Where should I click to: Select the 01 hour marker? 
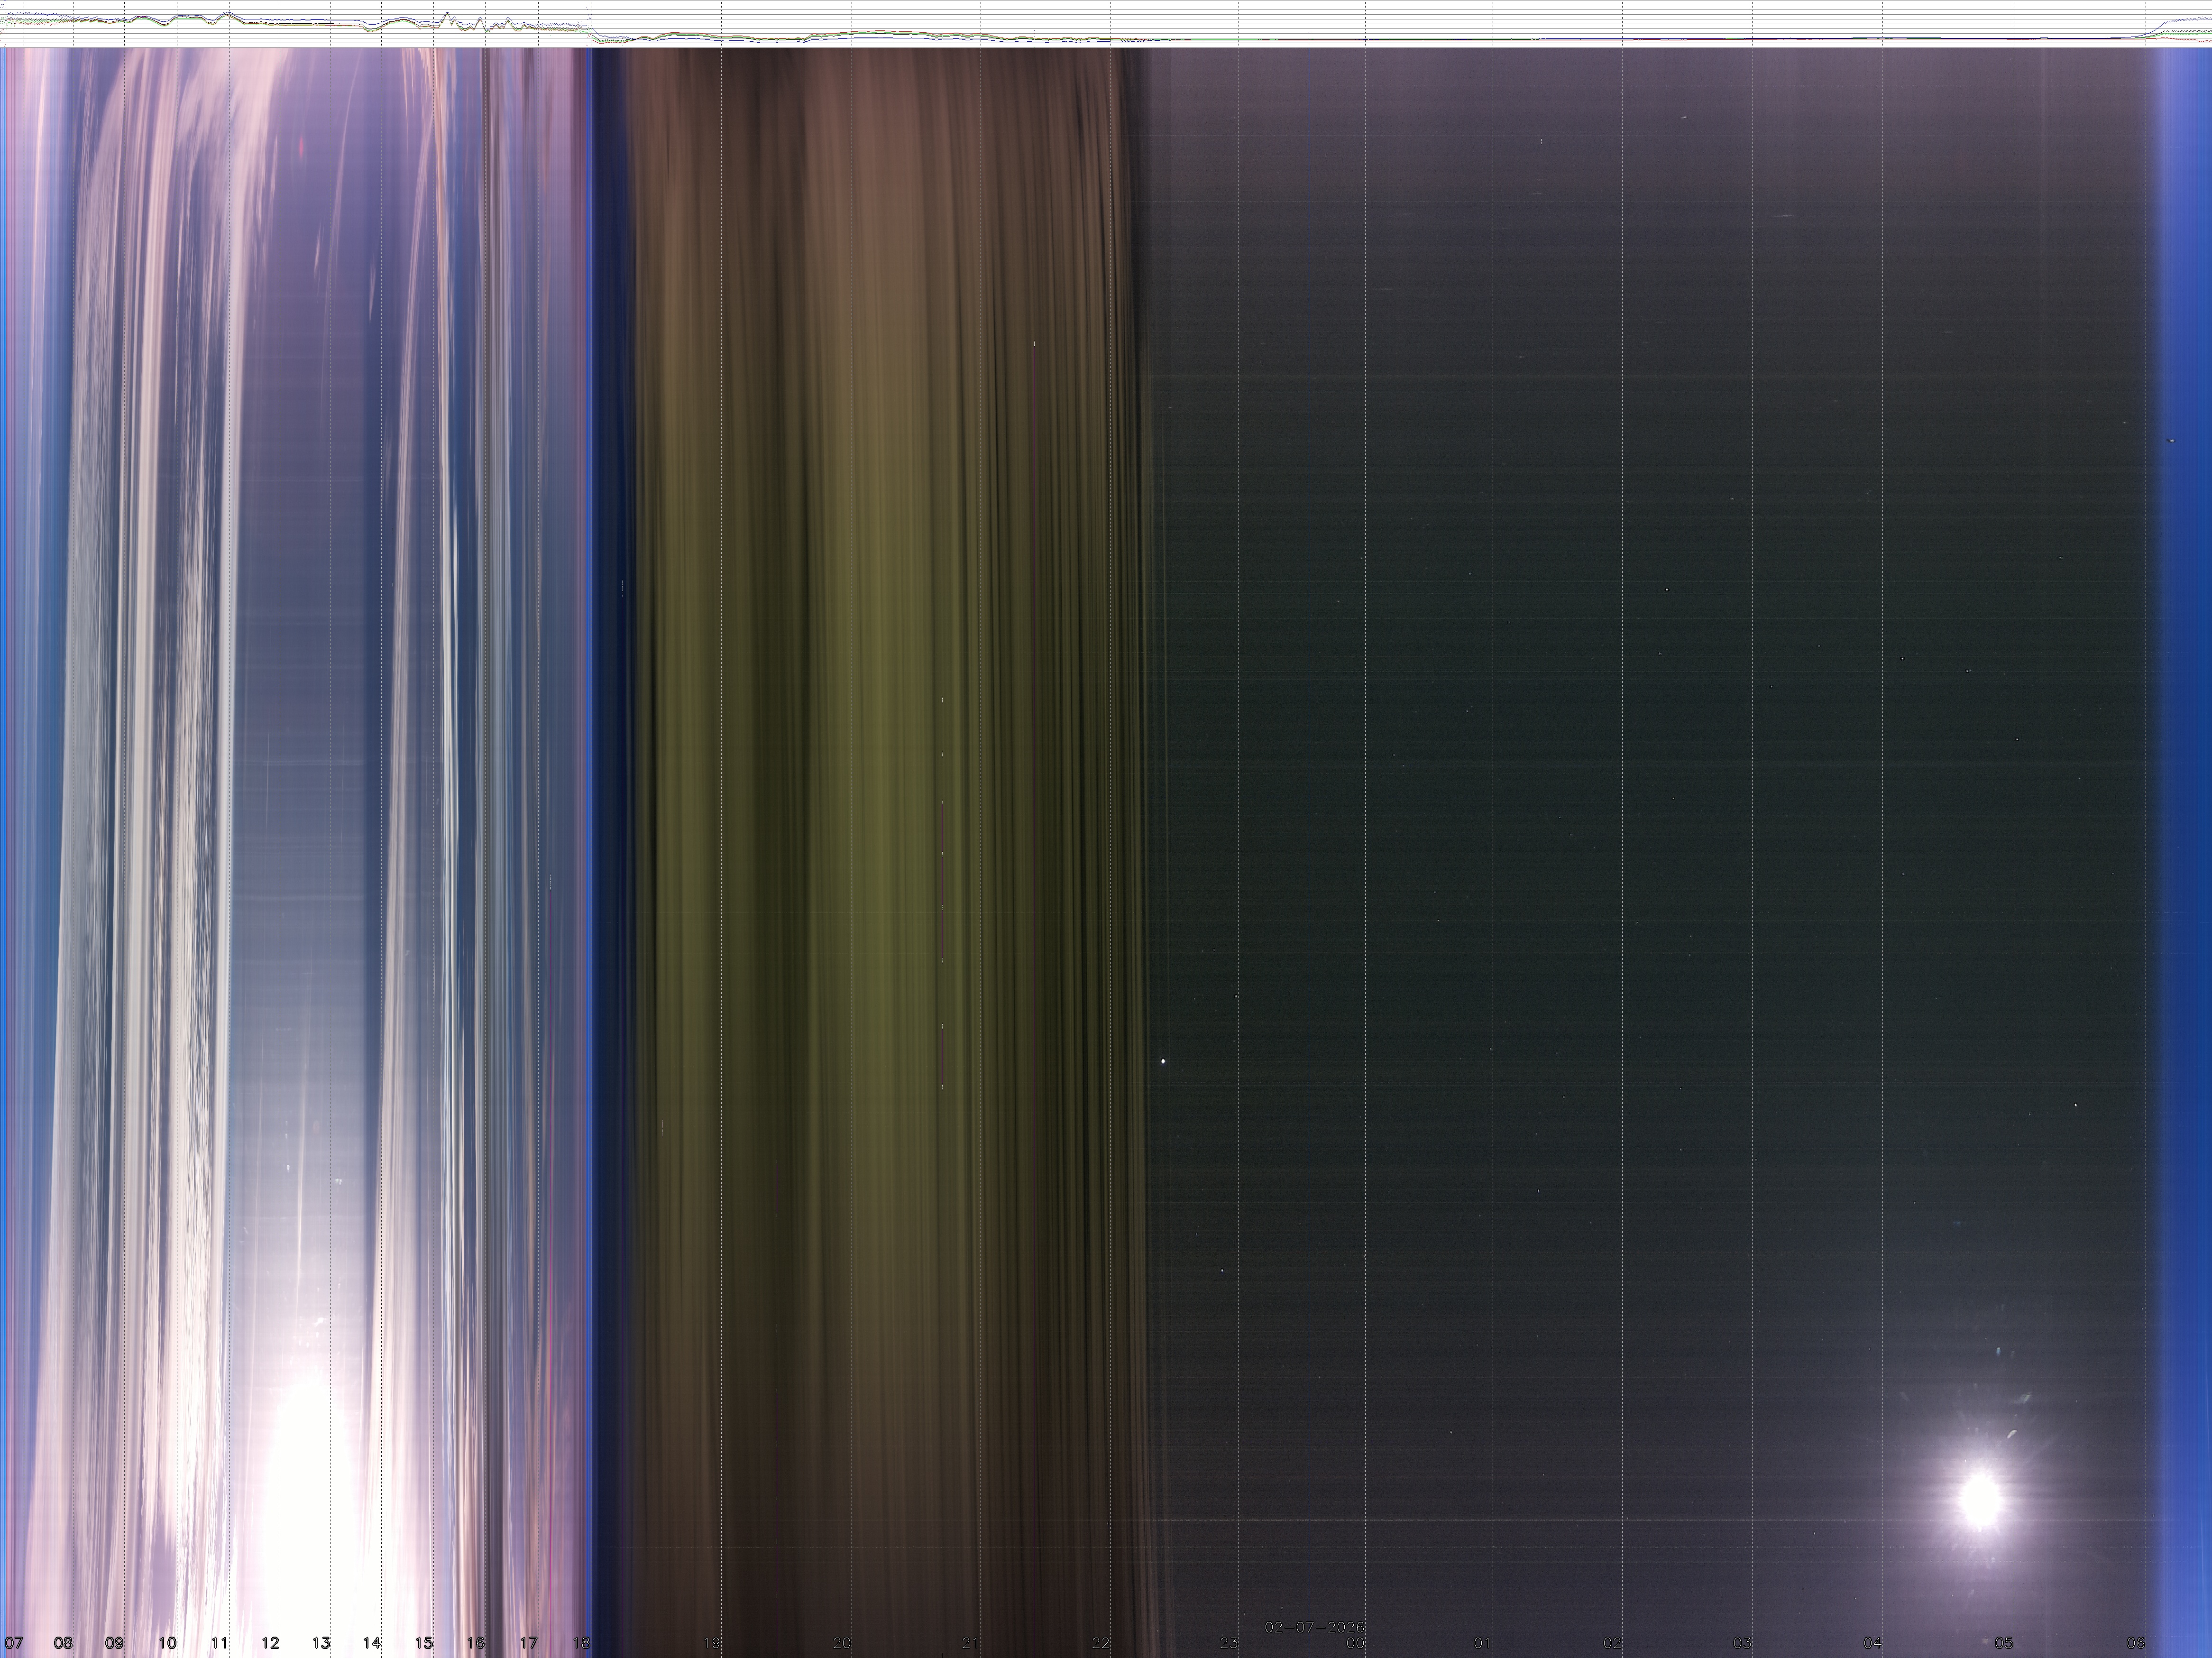click(x=1483, y=1642)
